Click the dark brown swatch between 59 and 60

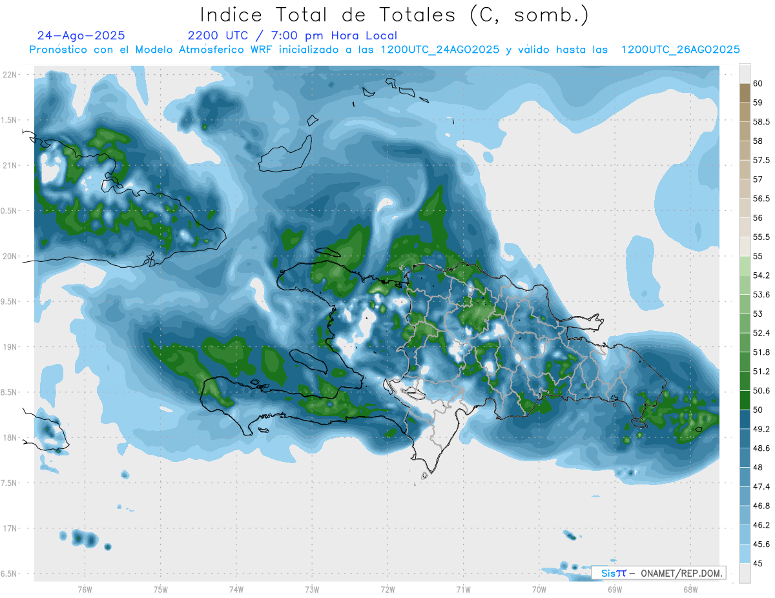(x=745, y=93)
